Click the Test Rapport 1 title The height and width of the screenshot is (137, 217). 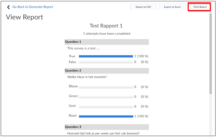click(106, 26)
